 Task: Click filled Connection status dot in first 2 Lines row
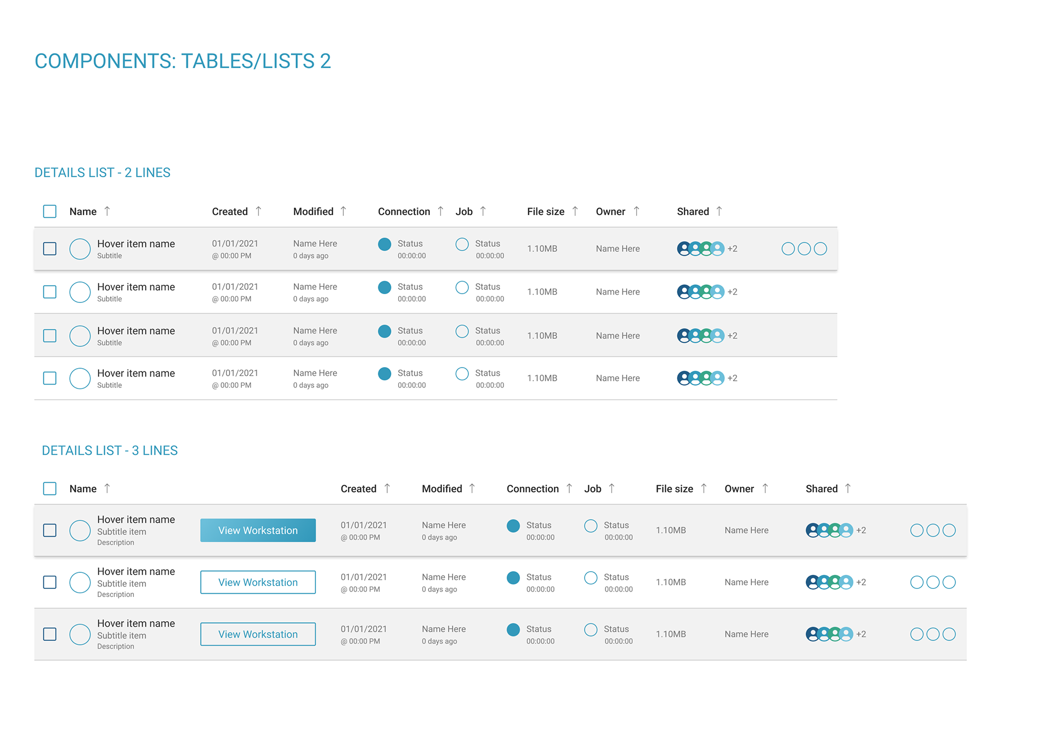coord(385,244)
